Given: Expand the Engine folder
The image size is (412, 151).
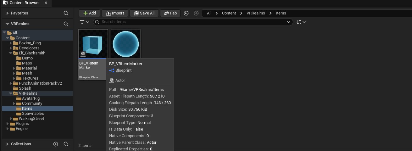Looking at the screenshot, I should 8,129.
